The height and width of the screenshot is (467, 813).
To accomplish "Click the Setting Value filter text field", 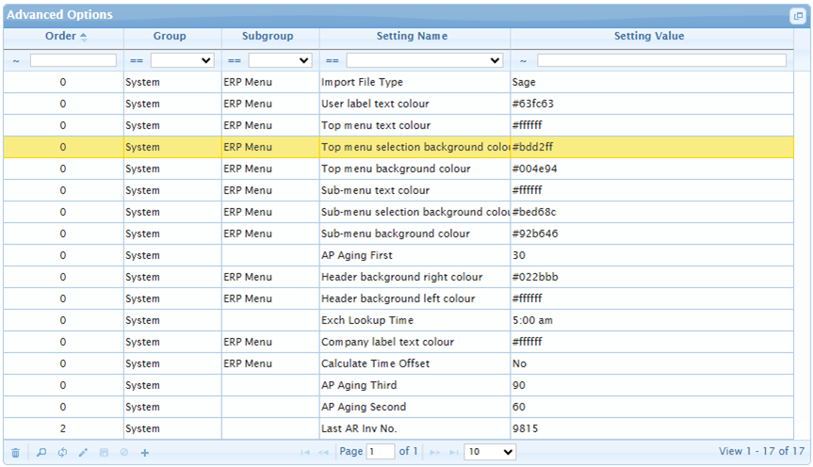I will [661, 60].
